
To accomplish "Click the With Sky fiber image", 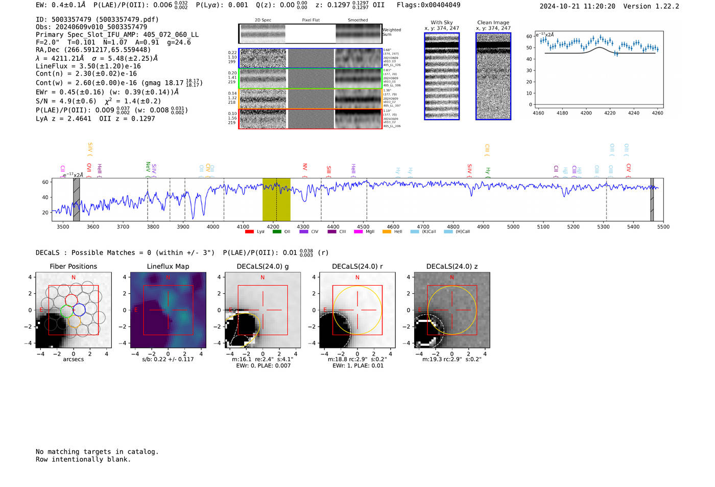I will (442, 77).
